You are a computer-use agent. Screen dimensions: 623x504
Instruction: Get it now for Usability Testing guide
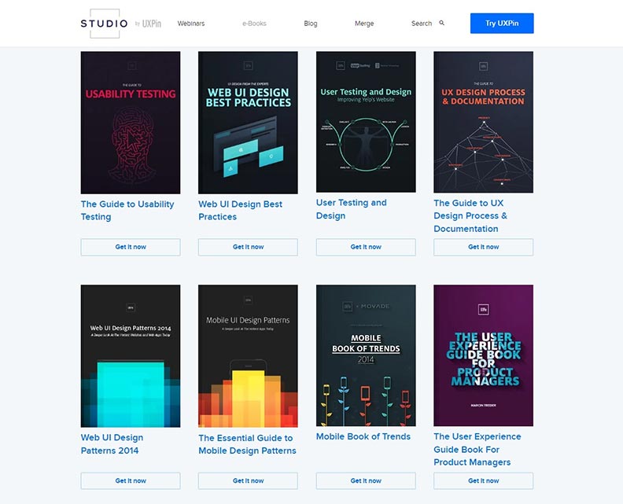(x=131, y=247)
